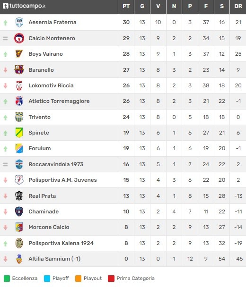Open the Polisportiva Kalena 1924 link
Viewport: 246px width, 288px height.
click(61, 243)
